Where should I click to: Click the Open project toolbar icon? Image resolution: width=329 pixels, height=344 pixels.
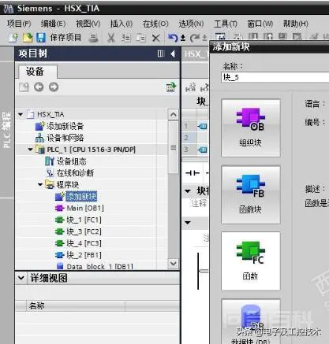(x=28, y=38)
